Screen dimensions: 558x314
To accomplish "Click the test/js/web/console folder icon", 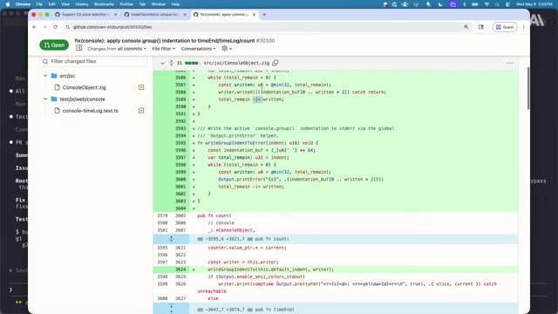I will pos(54,99).
